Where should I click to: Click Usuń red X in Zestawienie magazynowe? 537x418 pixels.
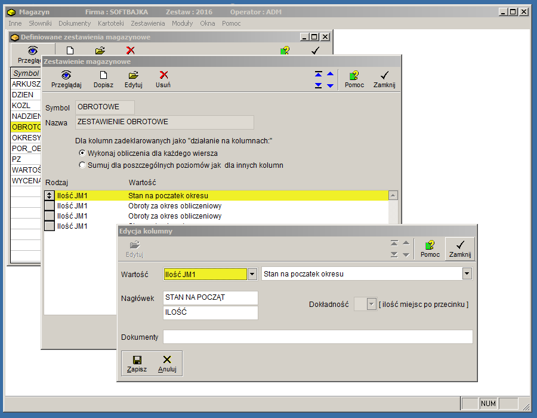pyautogui.click(x=163, y=75)
